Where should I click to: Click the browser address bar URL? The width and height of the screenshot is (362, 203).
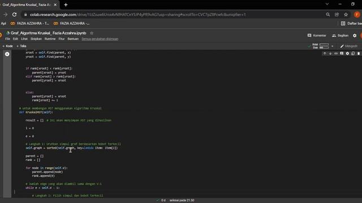tap(138, 15)
